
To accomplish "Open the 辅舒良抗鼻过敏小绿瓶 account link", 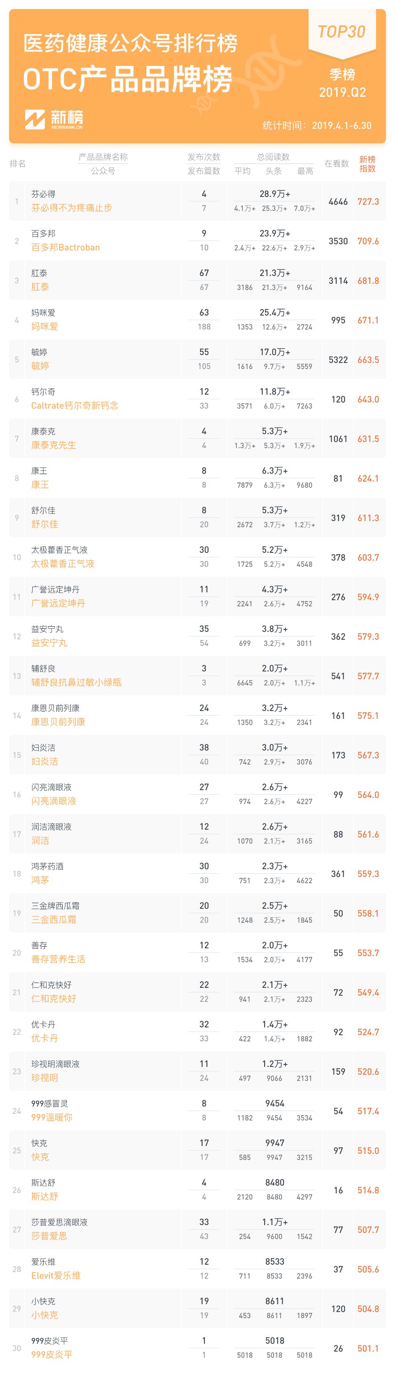I will pos(76,682).
